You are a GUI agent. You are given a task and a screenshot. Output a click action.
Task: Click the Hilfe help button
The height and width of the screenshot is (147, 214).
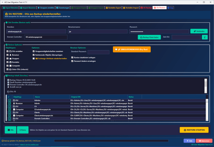pos(189,141)
